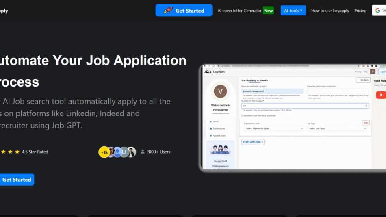Click the START APPLYING button
Screen dimensions: 386x217
click(253, 142)
